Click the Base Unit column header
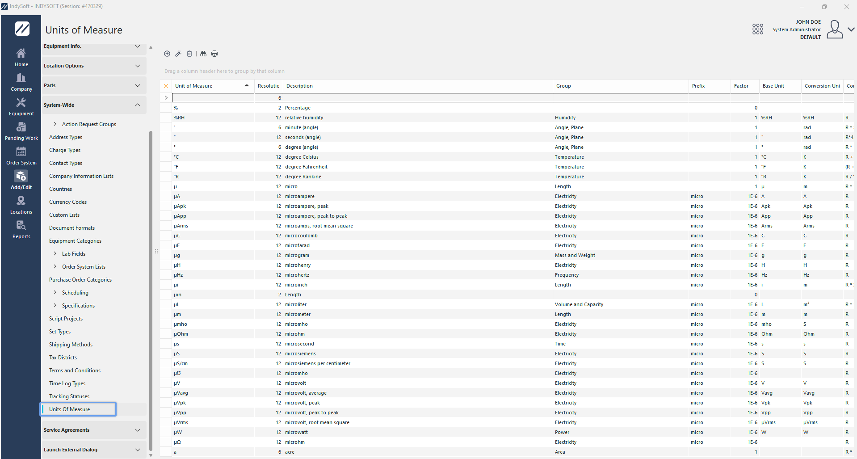 pos(780,86)
